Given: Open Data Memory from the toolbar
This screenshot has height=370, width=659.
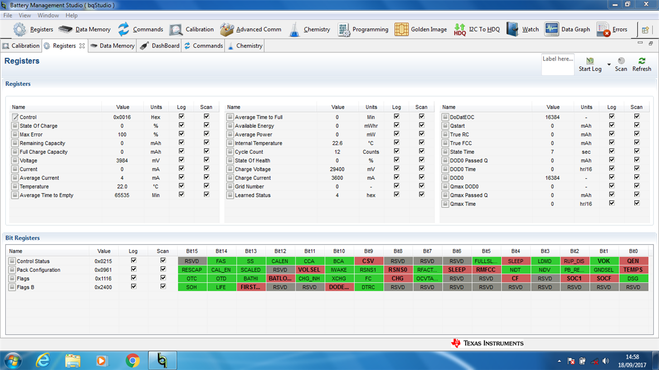Looking at the screenshot, I should coord(66,29).
